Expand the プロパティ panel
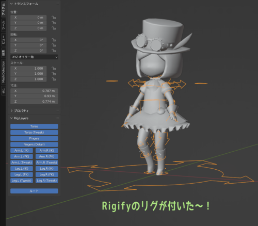 [x=11, y=110]
